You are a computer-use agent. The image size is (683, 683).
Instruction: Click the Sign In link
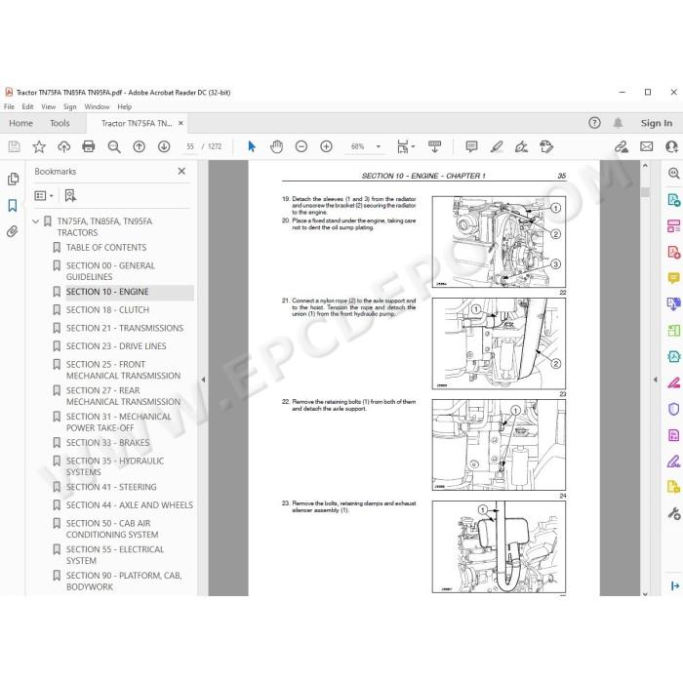coord(656,123)
